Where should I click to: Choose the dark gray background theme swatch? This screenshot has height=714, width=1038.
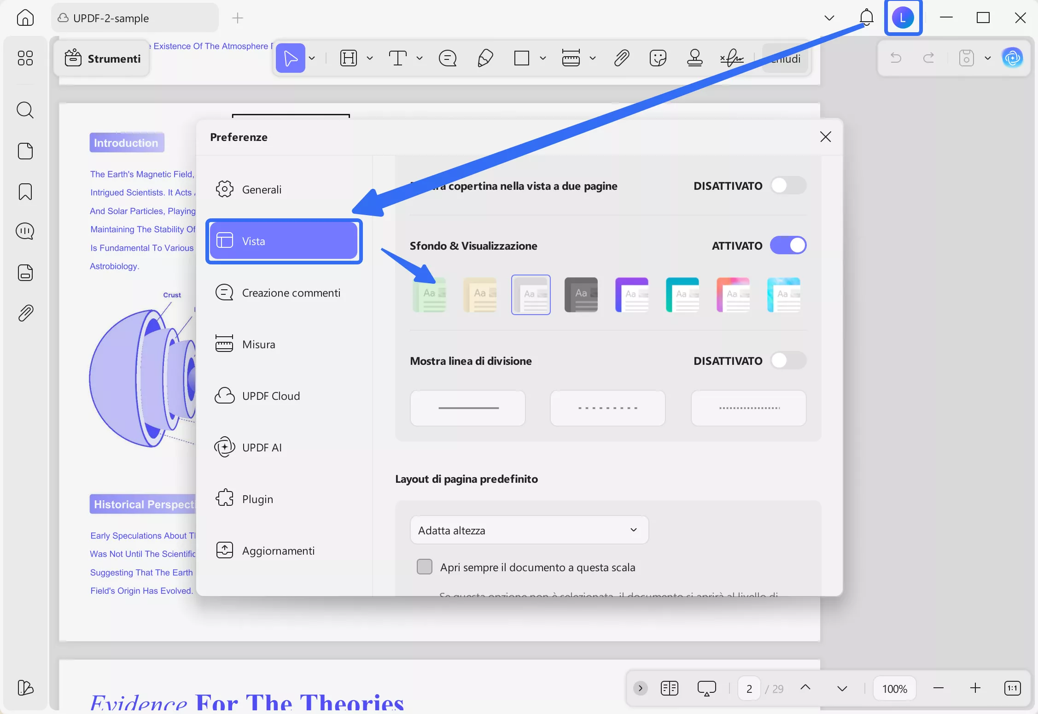[581, 295]
